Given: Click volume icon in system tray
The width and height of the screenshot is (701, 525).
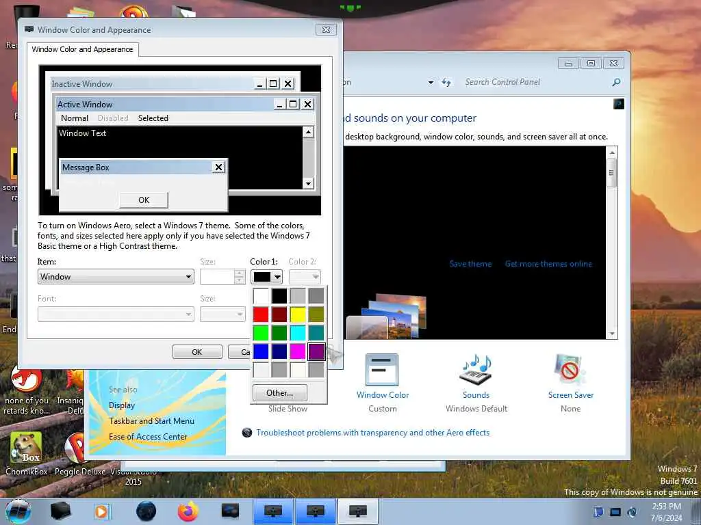Looking at the screenshot, I should pos(632,512).
